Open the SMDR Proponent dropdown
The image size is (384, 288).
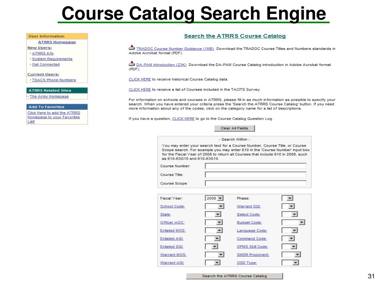(x=291, y=255)
